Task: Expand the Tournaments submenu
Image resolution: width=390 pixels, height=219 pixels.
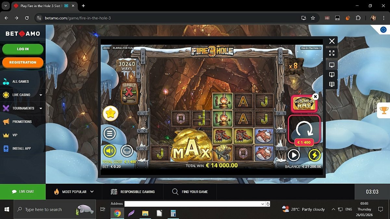Action: point(41,108)
